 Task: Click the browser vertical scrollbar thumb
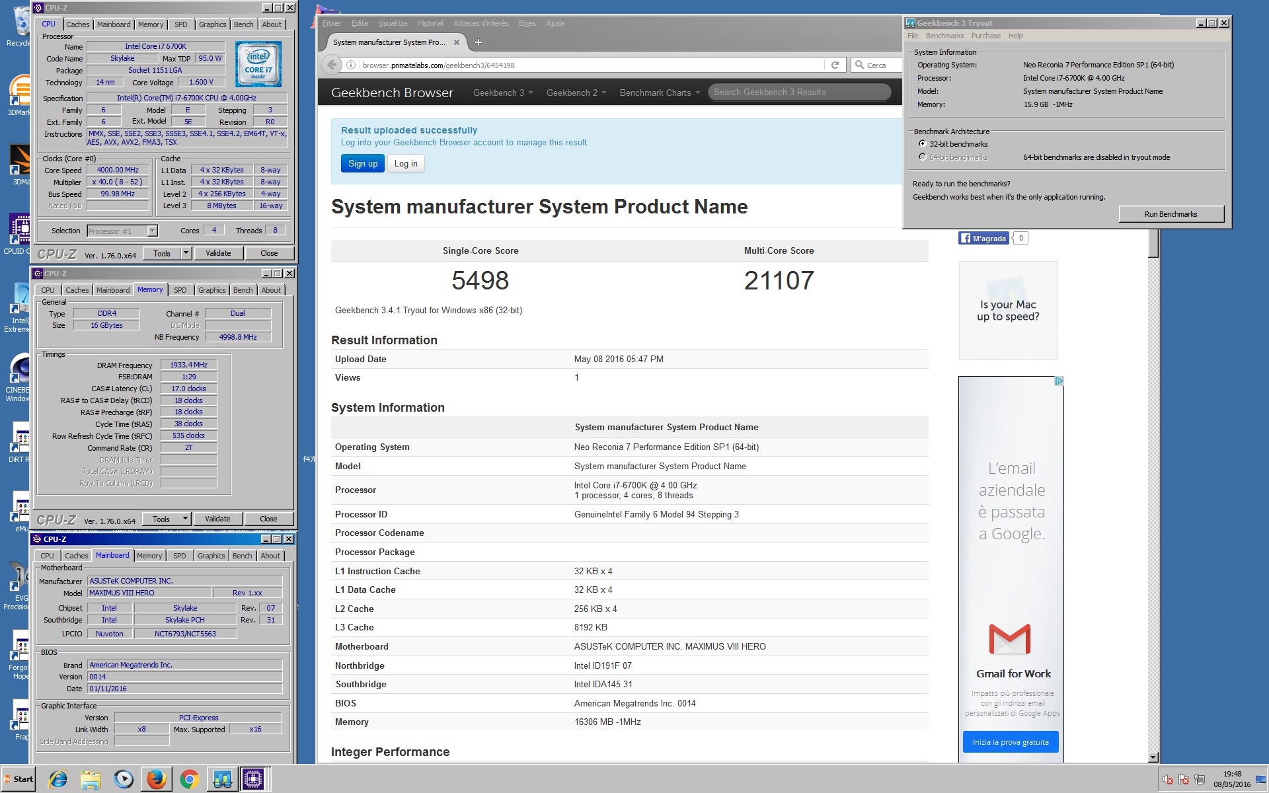pos(1153,244)
